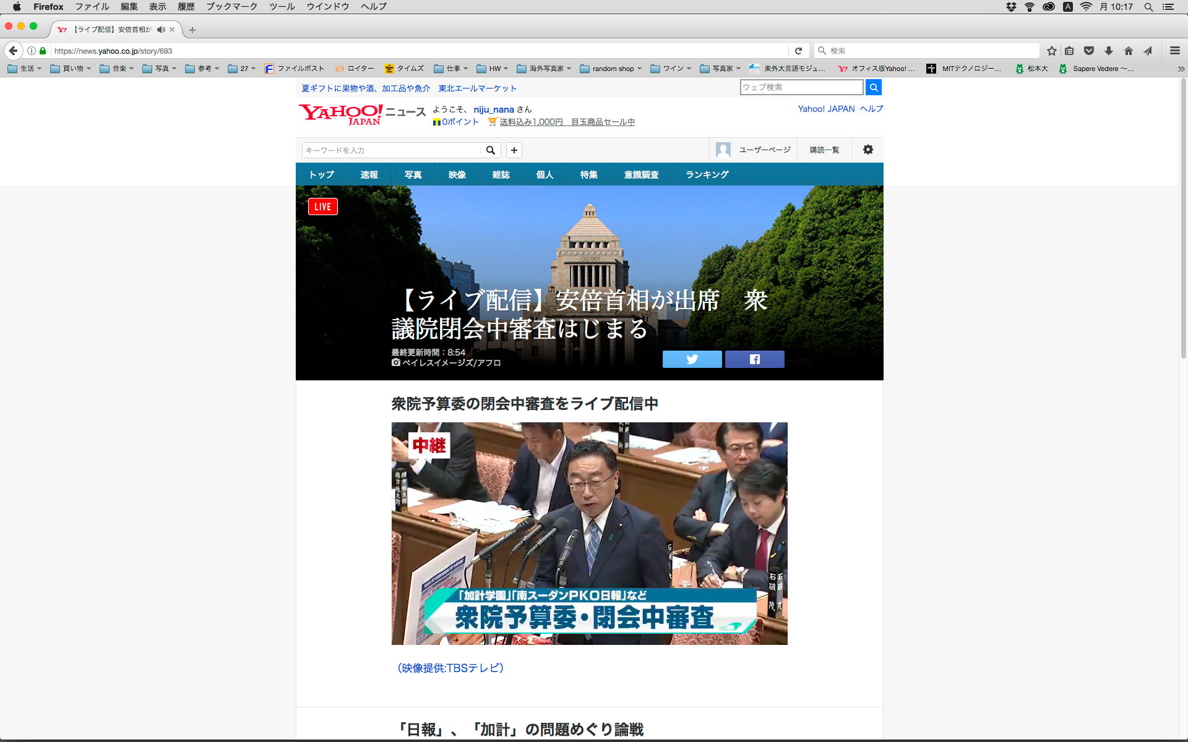
Task: Reload page with the refresh icon
Action: 798,51
